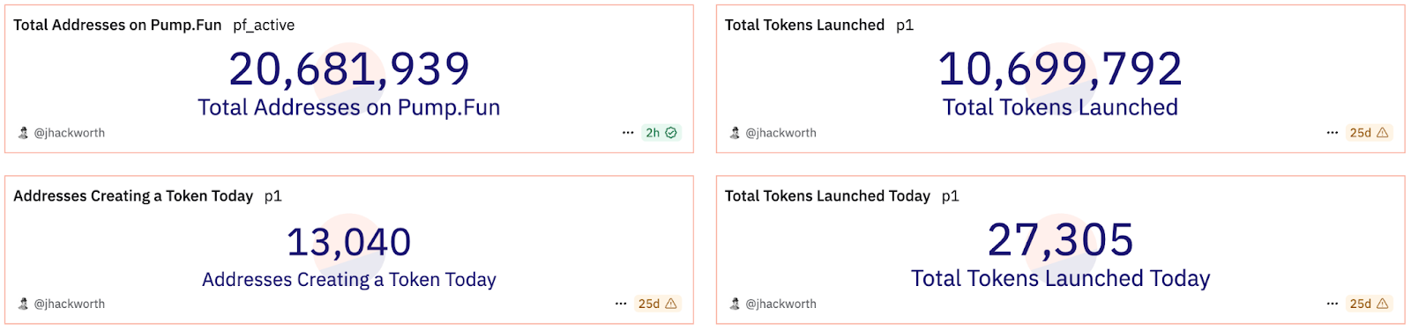Click @jhackworth under Total Tokens Launched Today
Viewport: 1411px width, 330px height.
780,304
